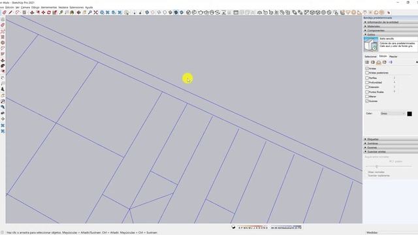Viewport: 418px width, 235px height.
Task: Expand the Información de la entidad panel
Action: pyautogui.click(x=391, y=22)
